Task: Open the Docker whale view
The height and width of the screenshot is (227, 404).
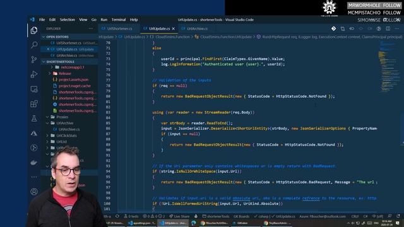Action: click(x=33, y=163)
